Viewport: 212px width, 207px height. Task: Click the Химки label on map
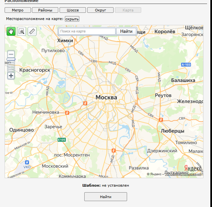65,40
